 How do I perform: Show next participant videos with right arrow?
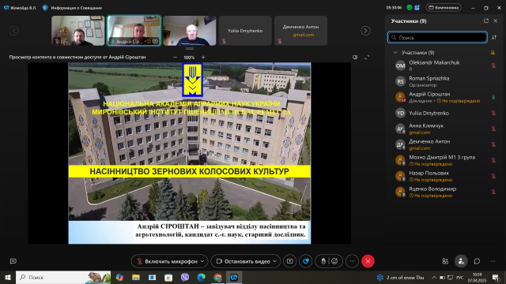tap(365, 31)
